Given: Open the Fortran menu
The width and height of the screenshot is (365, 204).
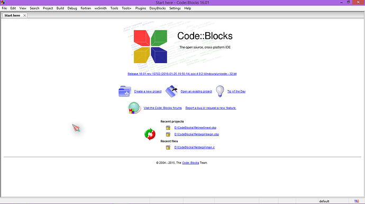Looking at the screenshot, I should (86, 8).
